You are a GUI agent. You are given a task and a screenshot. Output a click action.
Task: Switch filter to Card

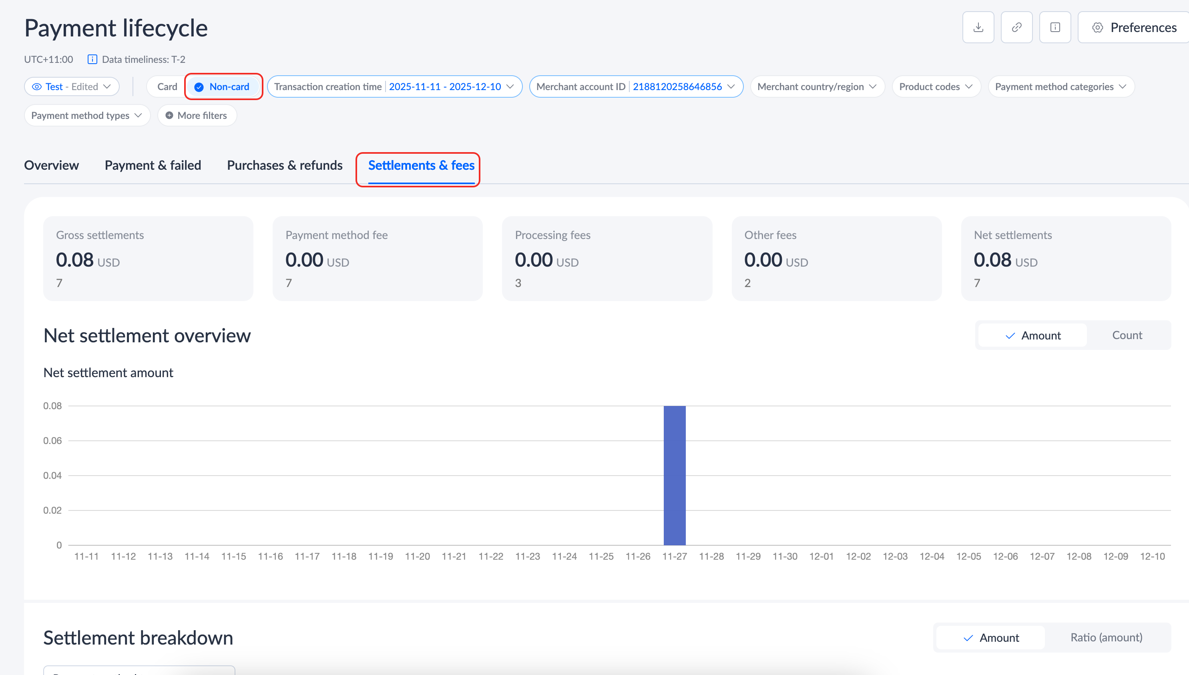[167, 87]
